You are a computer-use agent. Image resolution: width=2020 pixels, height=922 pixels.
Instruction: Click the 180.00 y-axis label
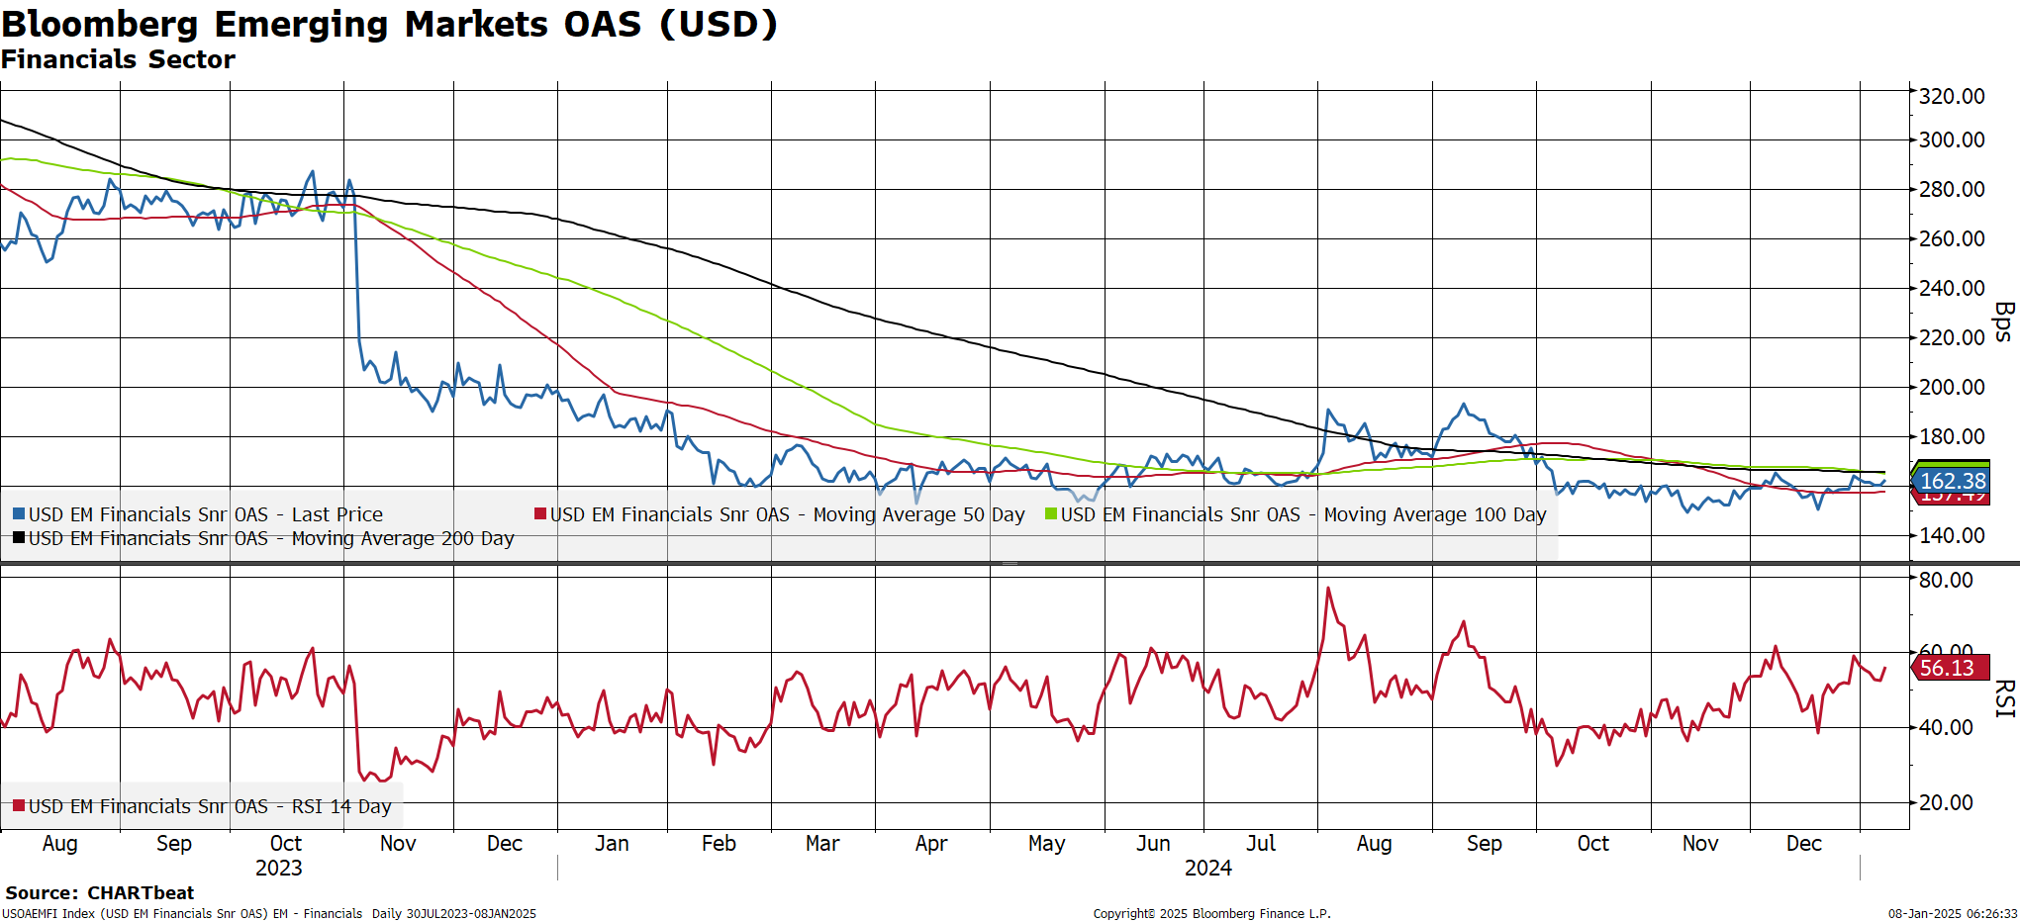click(1952, 436)
